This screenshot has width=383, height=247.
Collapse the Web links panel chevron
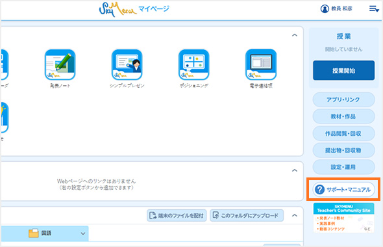[x=295, y=170]
